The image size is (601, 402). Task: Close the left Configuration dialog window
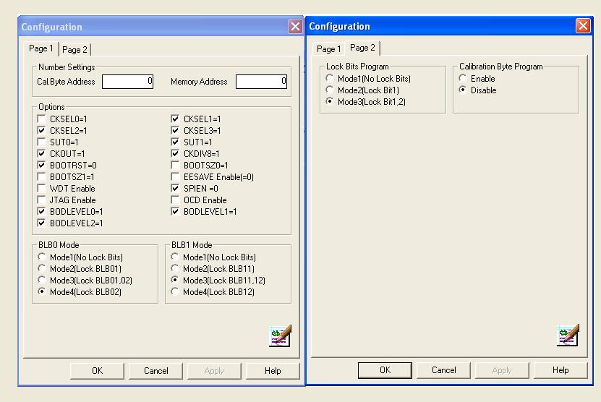pyautogui.click(x=295, y=27)
